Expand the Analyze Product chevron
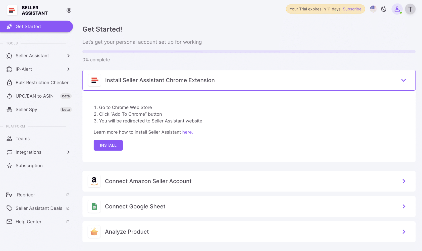422x251 pixels. point(404,232)
